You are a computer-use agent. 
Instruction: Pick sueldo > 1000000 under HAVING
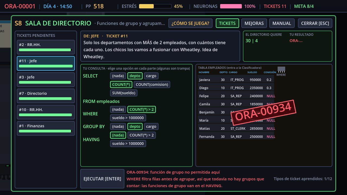click(x=128, y=144)
